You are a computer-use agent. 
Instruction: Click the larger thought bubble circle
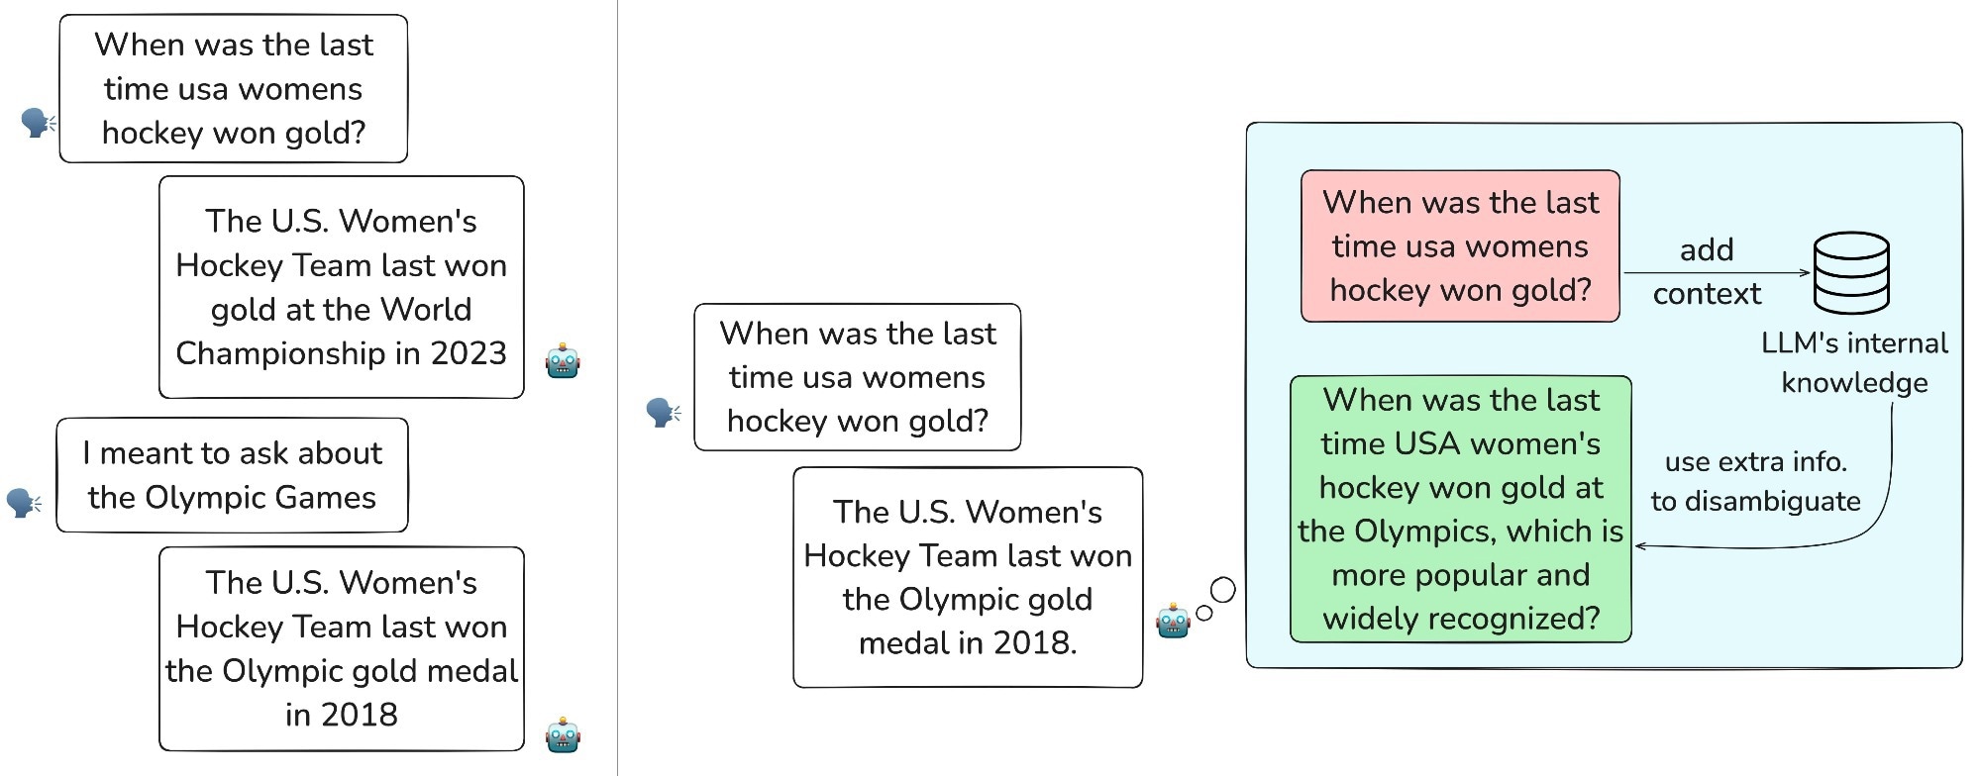(x=1223, y=590)
